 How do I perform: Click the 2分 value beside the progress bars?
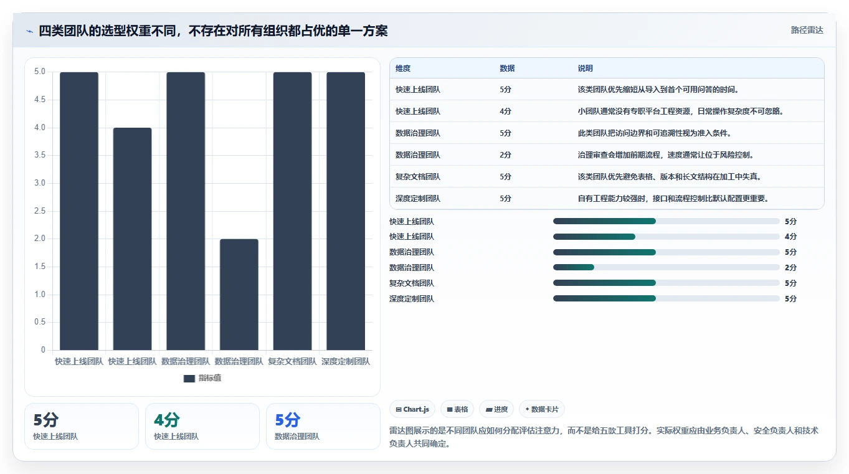pos(790,268)
